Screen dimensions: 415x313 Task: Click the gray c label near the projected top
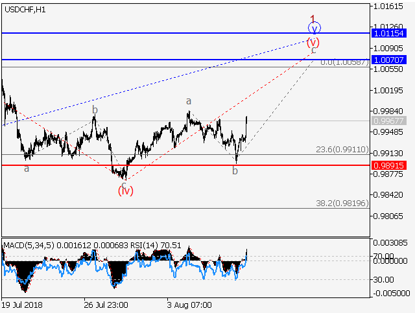313,50
